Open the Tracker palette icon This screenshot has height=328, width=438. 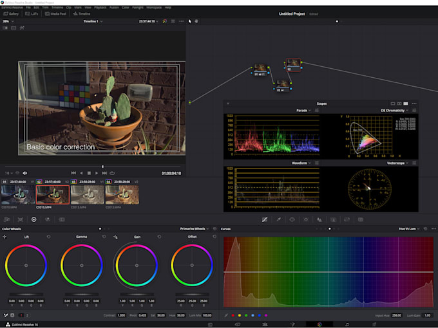[x=306, y=219]
